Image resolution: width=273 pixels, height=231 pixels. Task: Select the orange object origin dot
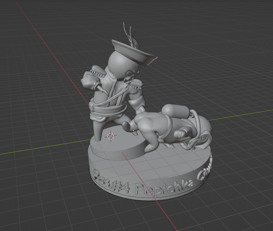[x=133, y=131]
